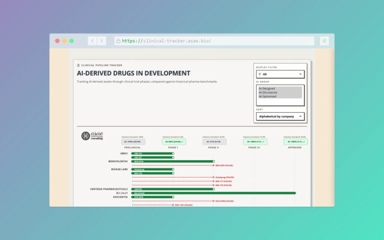Click the macOS green maximize window dot

71,41
